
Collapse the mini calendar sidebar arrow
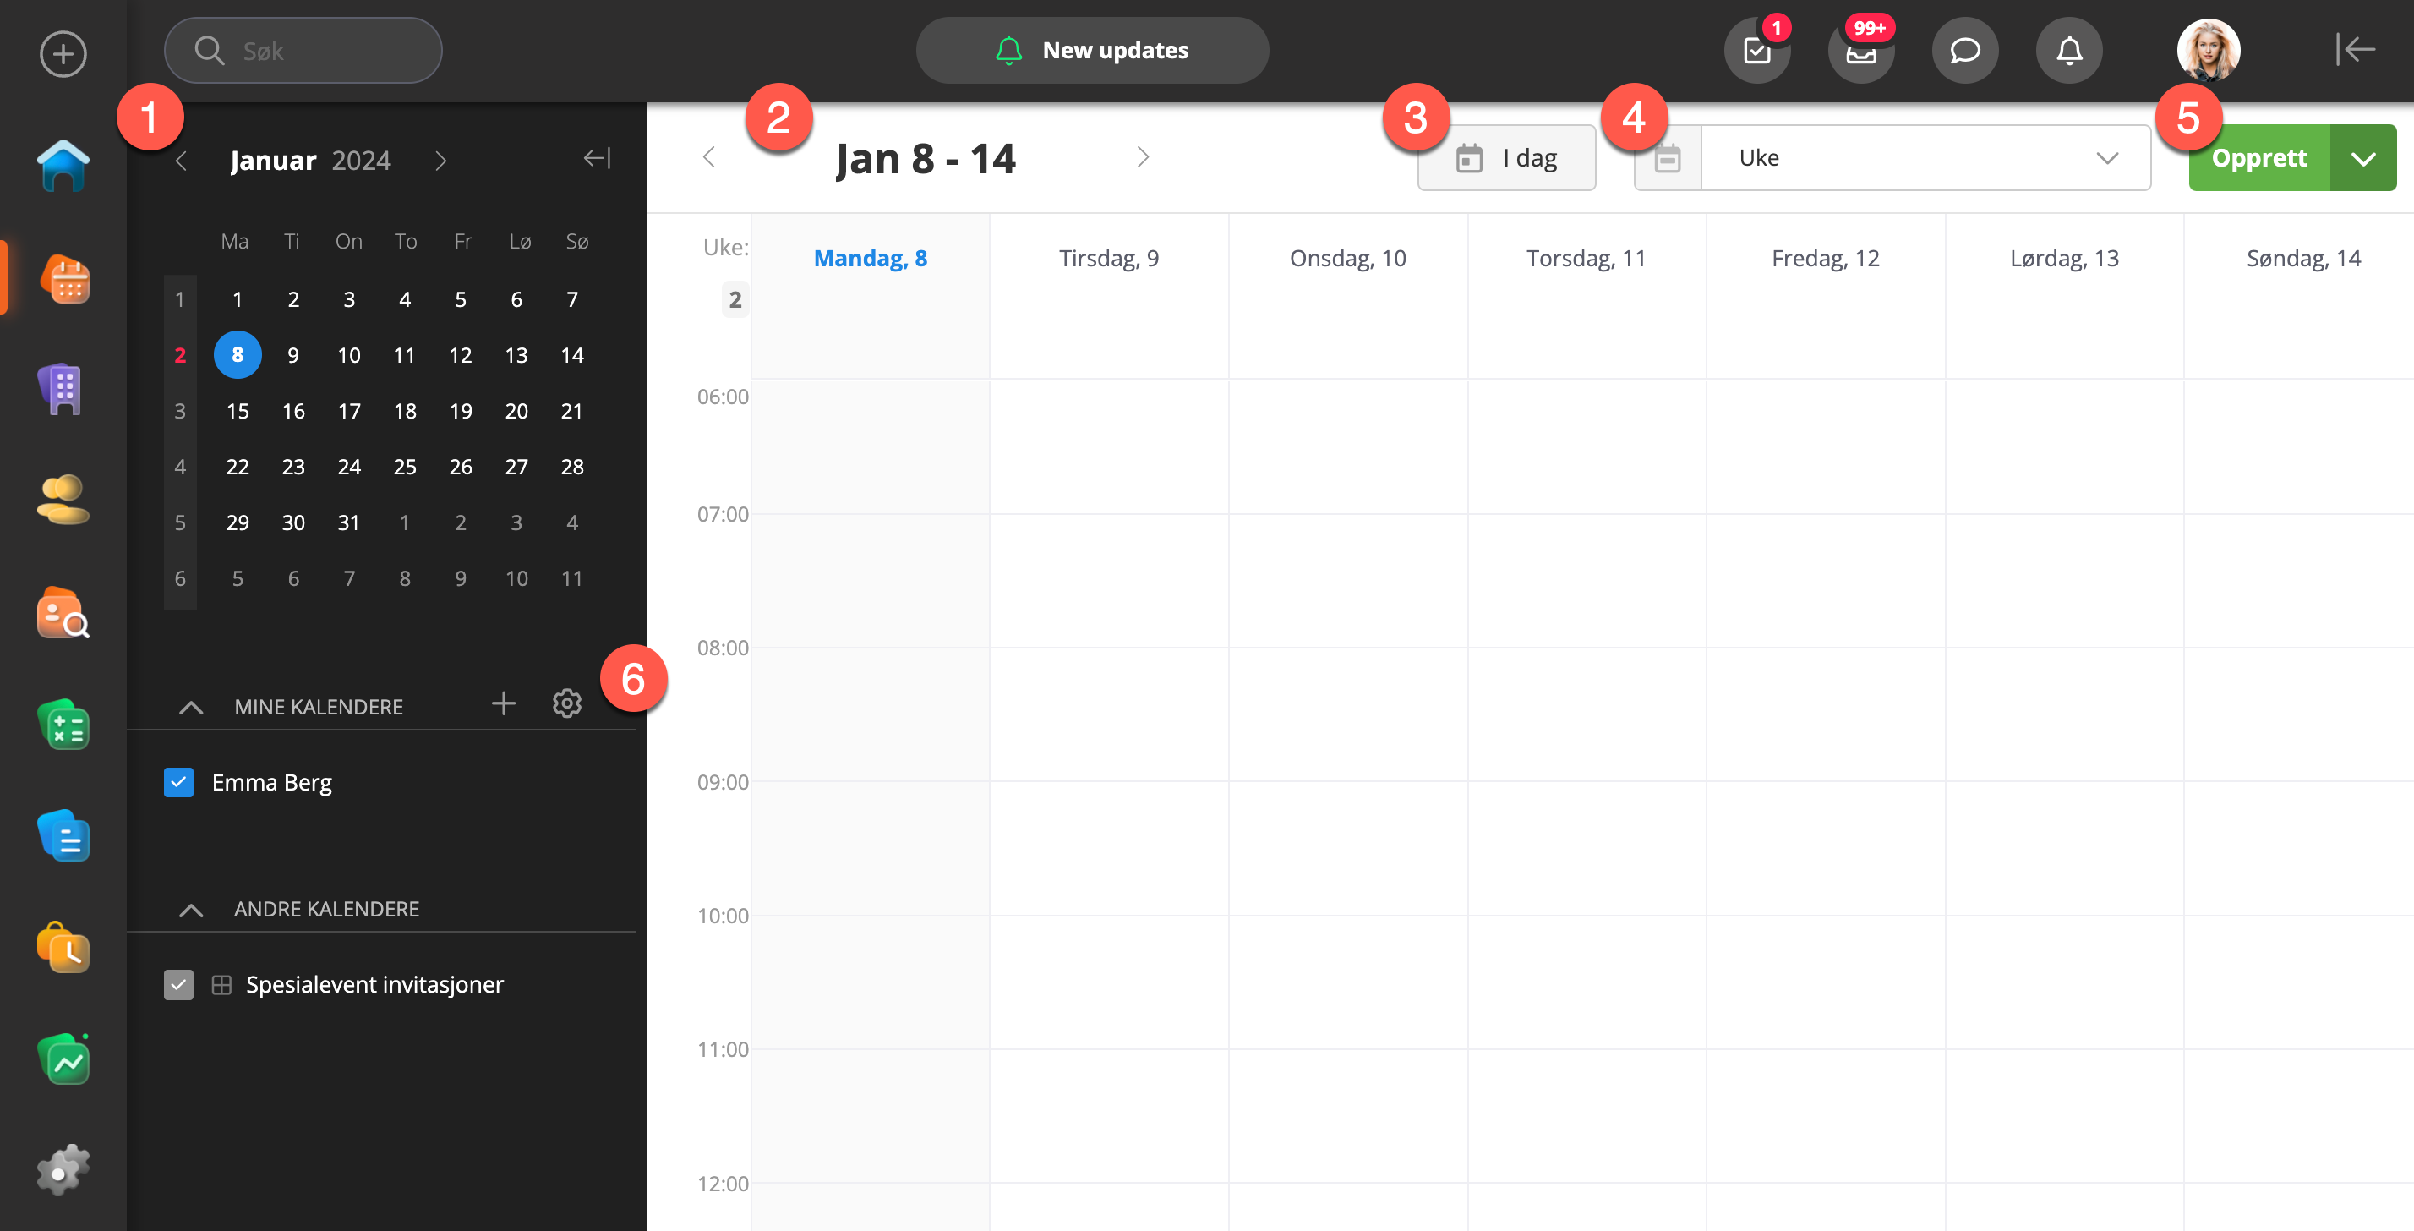pyautogui.click(x=597, y=158)
